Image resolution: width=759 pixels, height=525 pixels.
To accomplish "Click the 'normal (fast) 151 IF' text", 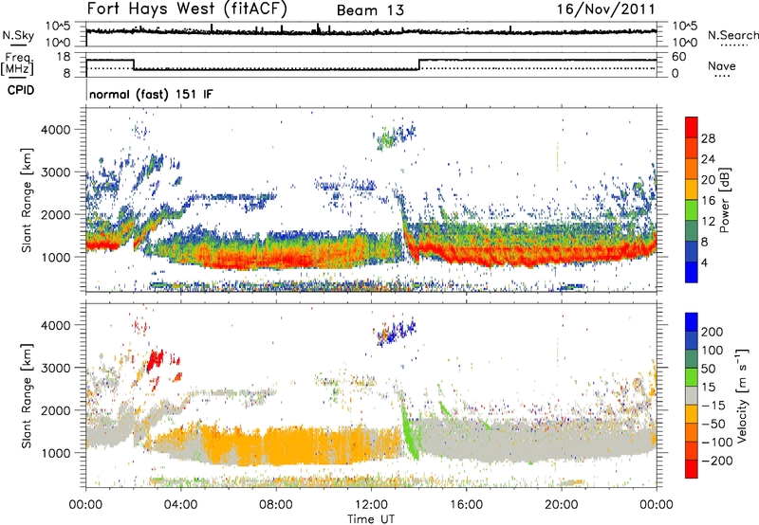I will tap(151, 94).
